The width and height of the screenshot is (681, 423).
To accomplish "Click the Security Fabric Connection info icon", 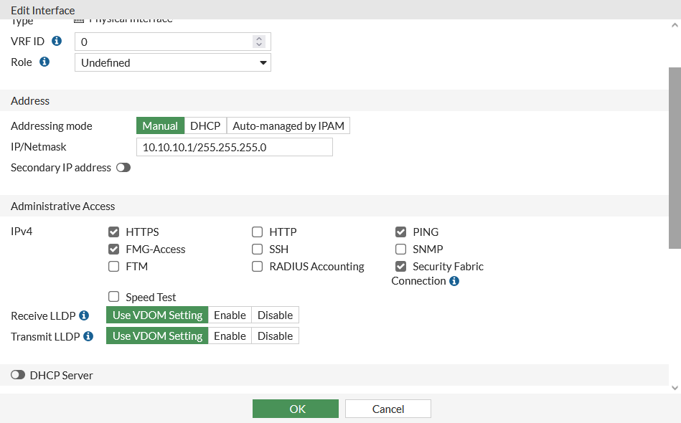I will (454, 281).
